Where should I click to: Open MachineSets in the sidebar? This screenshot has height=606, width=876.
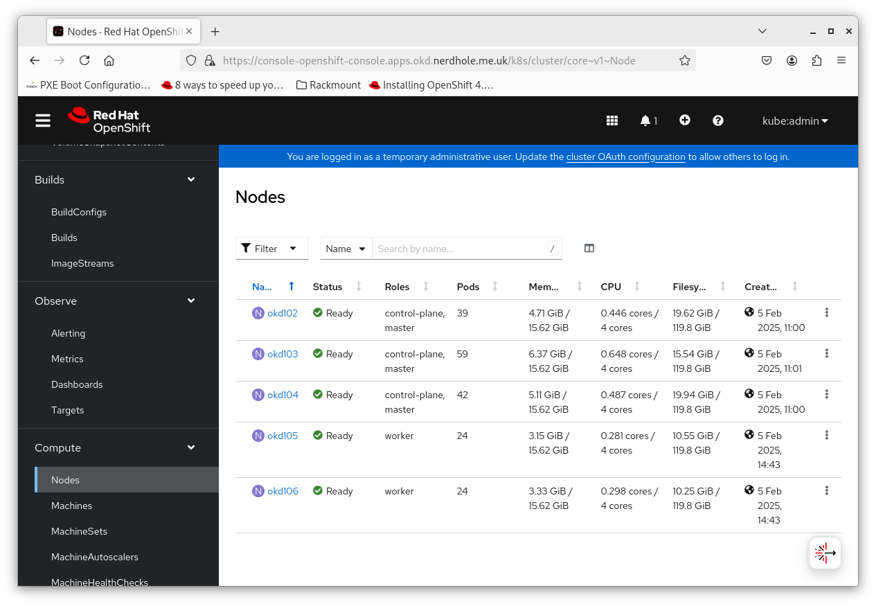(x=79, y=531)
